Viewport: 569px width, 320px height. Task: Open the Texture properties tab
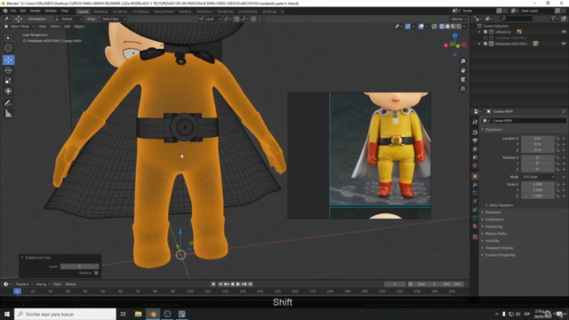click(x=475, y=237)
